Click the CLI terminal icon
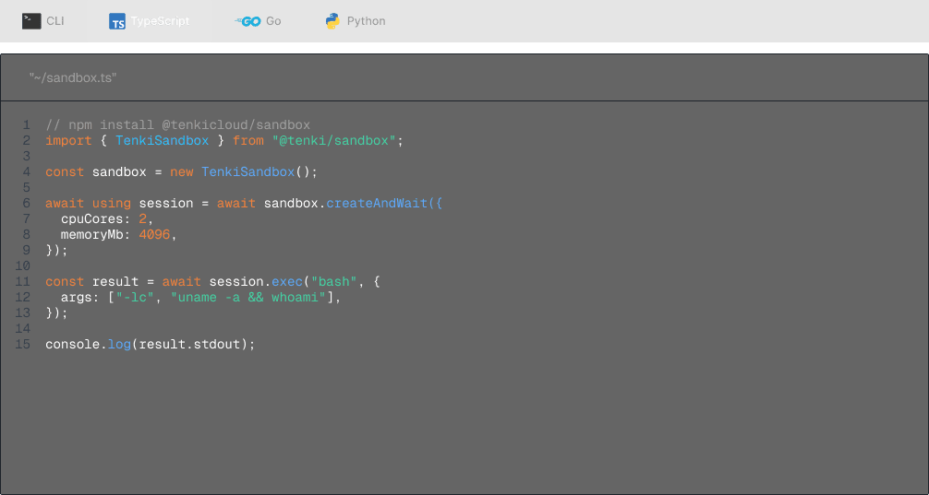This screenshot has width=929, height=495. 31,21
